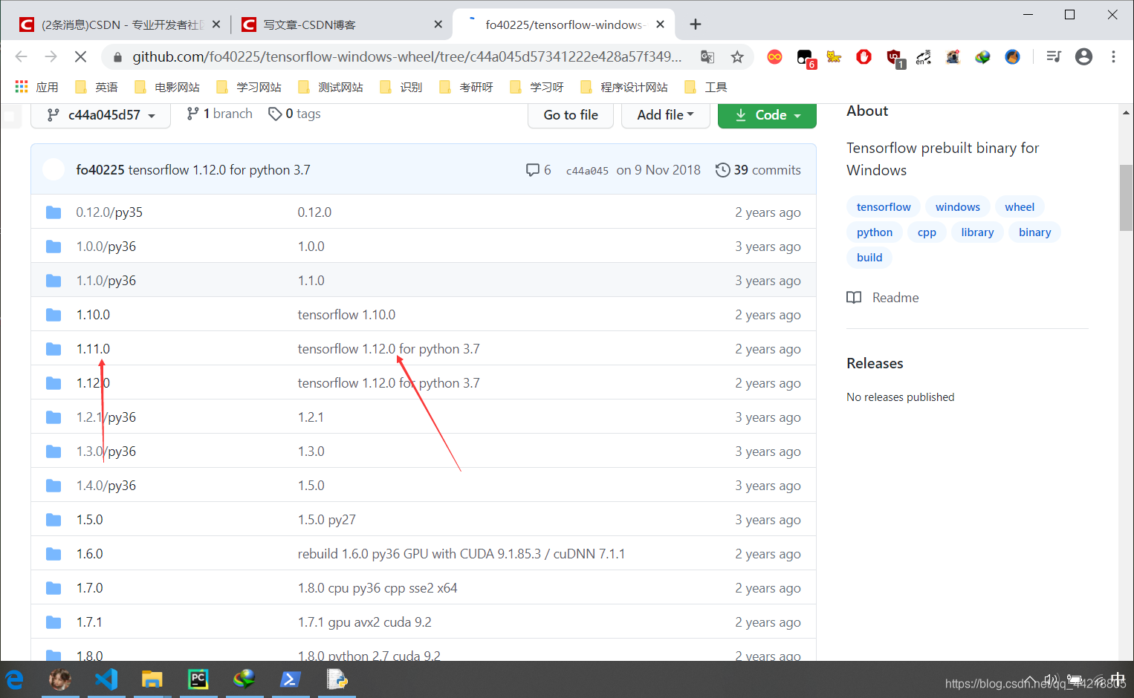Switch to the CSDN 专业开发者社区 tab
This screenshot has width=1134, height=698.
(x=120, y=25)
